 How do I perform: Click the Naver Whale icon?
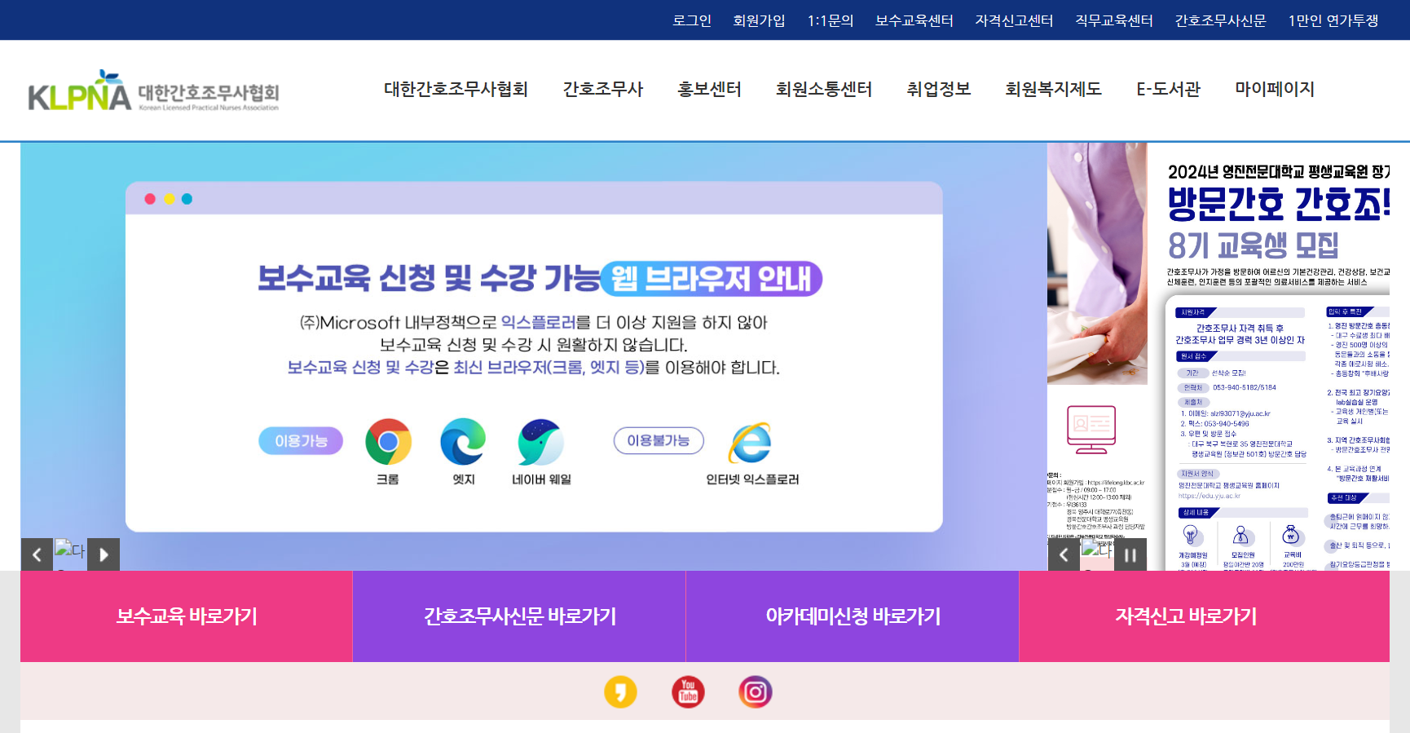pyautogui.click(x=540, y=442)
